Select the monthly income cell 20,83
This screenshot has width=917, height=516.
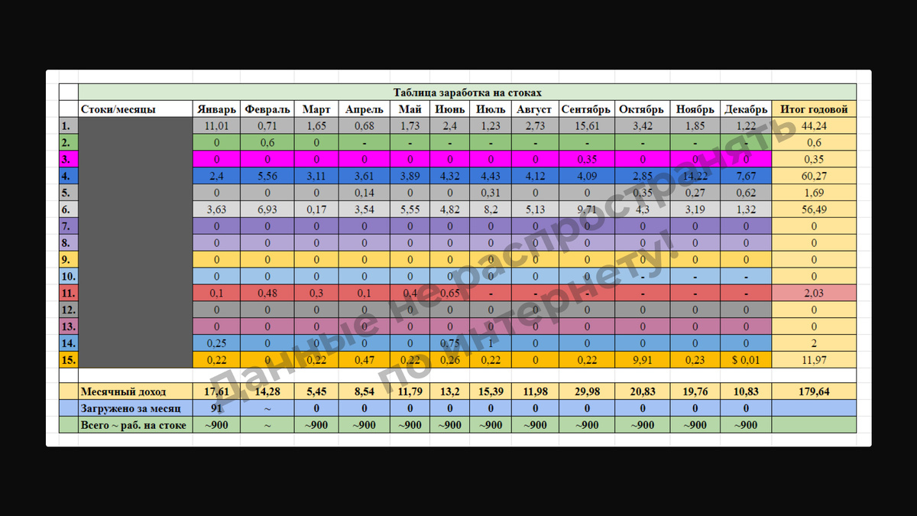coord(643,391)
